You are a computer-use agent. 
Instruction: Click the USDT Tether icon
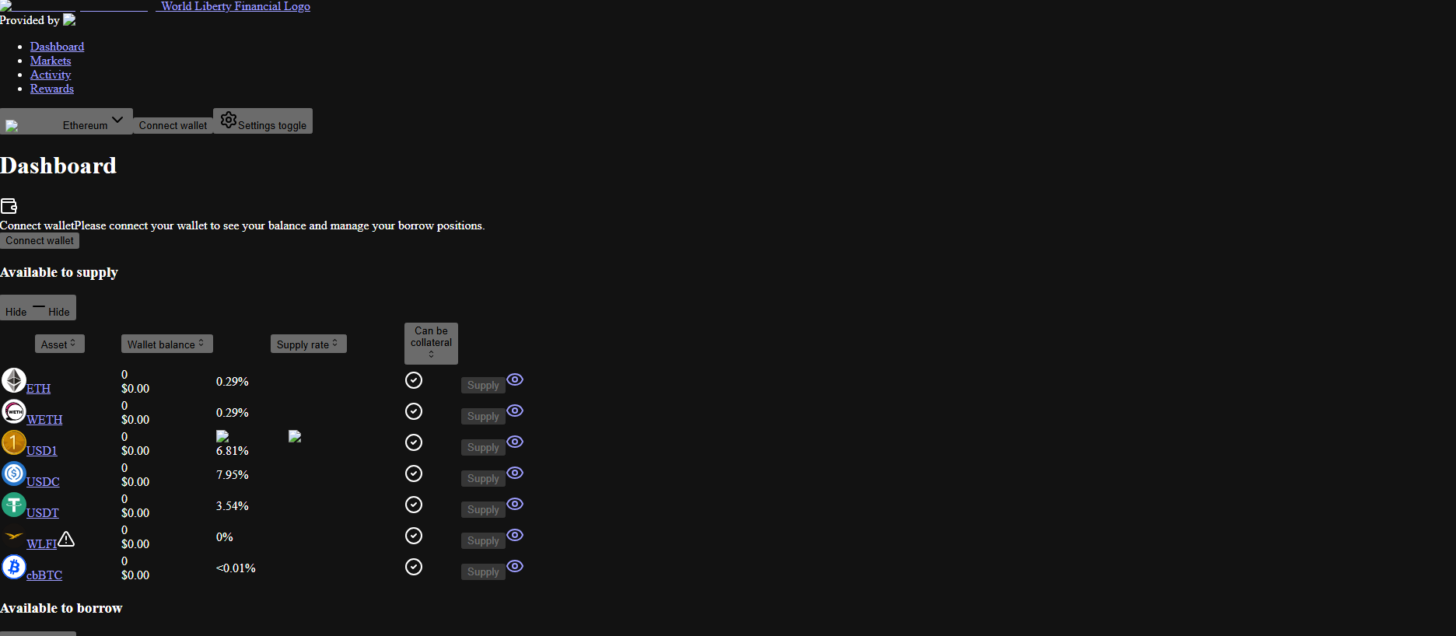click(14, 505)
